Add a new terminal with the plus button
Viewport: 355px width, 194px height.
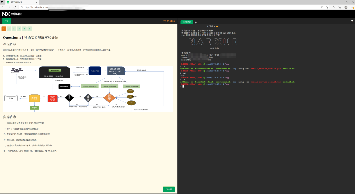pos(195,22)
